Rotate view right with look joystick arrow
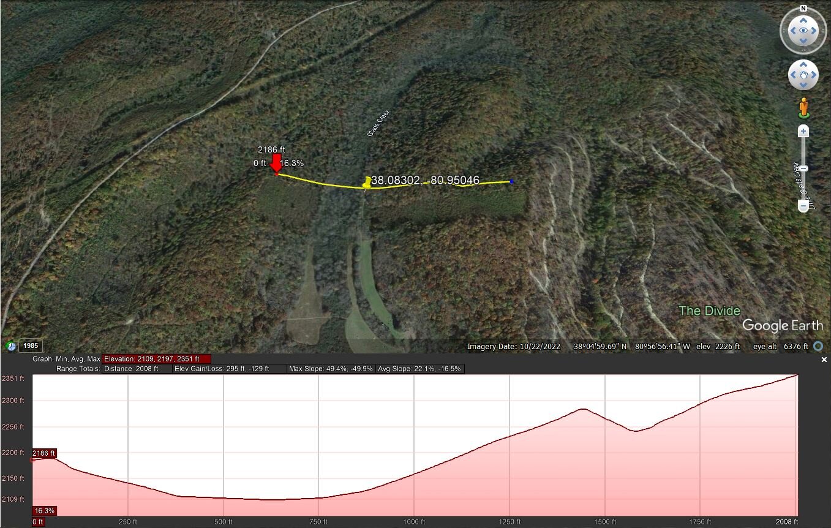This screenshot has height=528, width=831. (814, 31)
